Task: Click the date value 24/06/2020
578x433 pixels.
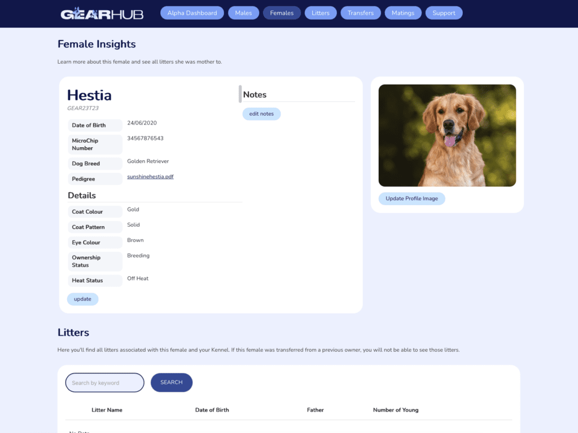Action: (x=142, y=123)
